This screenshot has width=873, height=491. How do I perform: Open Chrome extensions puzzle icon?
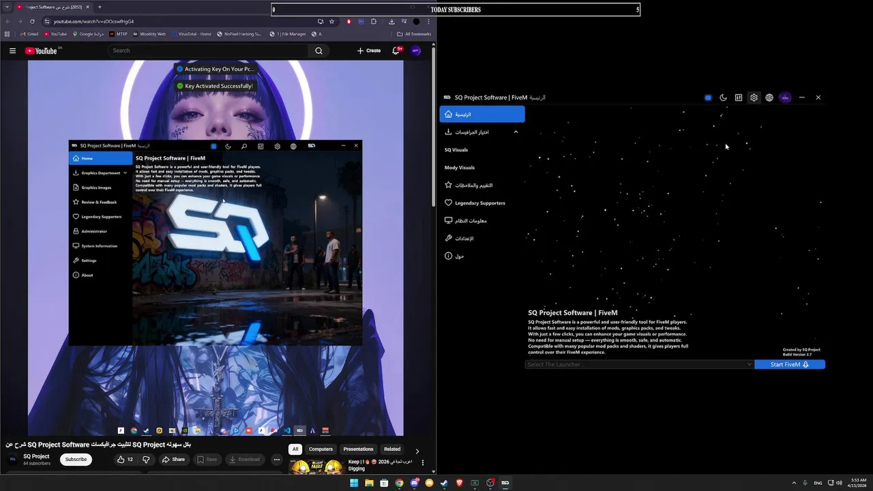coord(374,21)
